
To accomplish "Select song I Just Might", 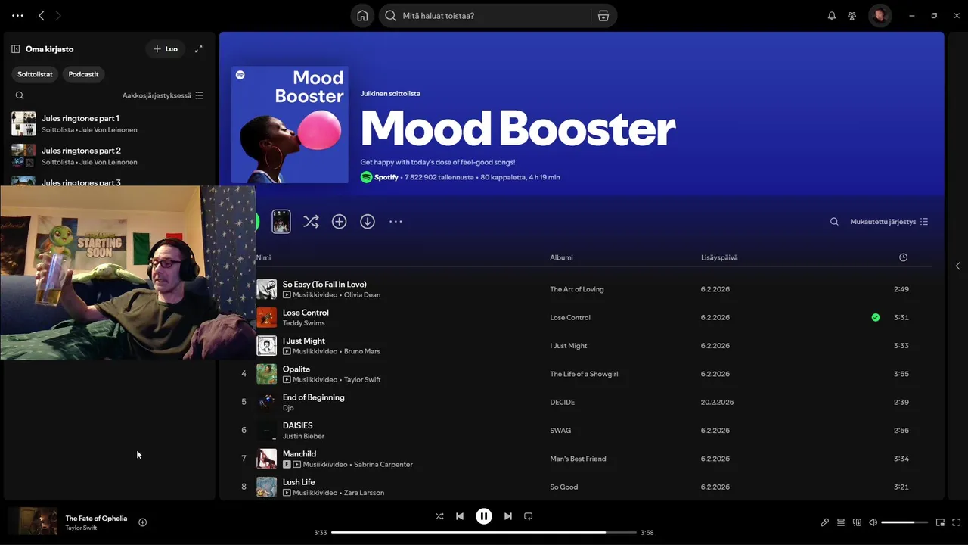I will pos(304,341).
